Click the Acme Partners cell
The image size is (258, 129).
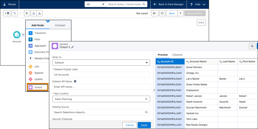coord(201,67)
